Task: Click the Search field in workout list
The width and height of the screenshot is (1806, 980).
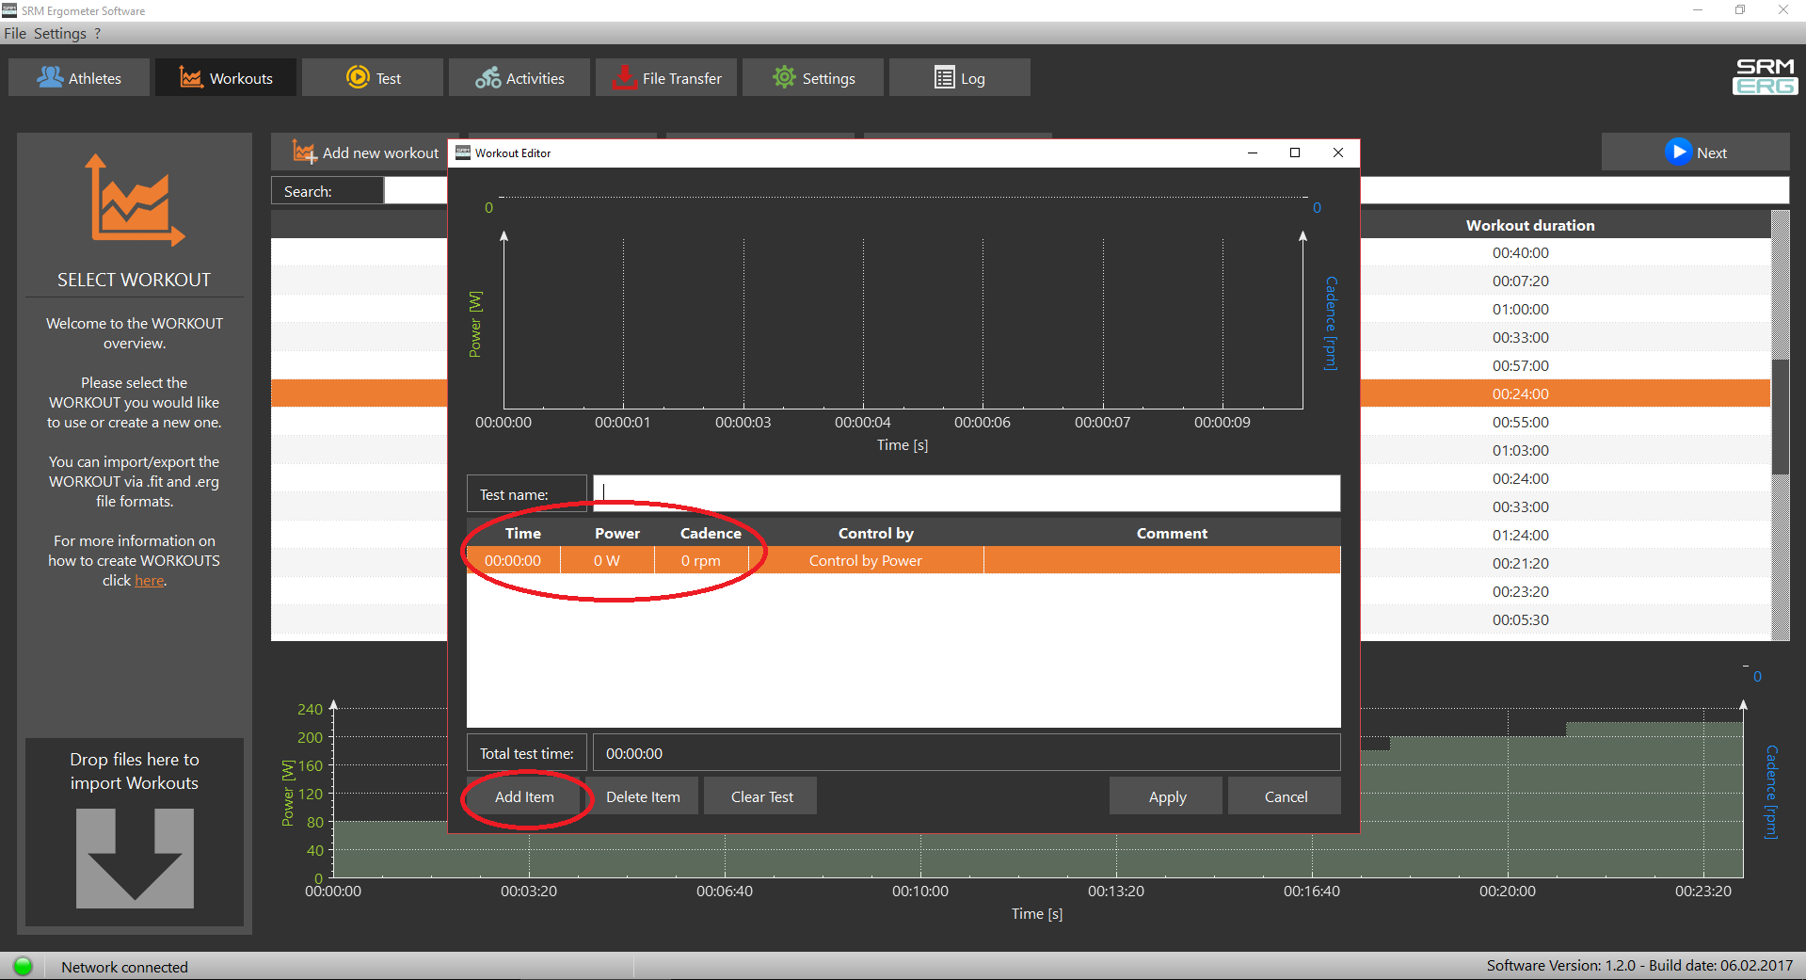Action: point(415,191)
